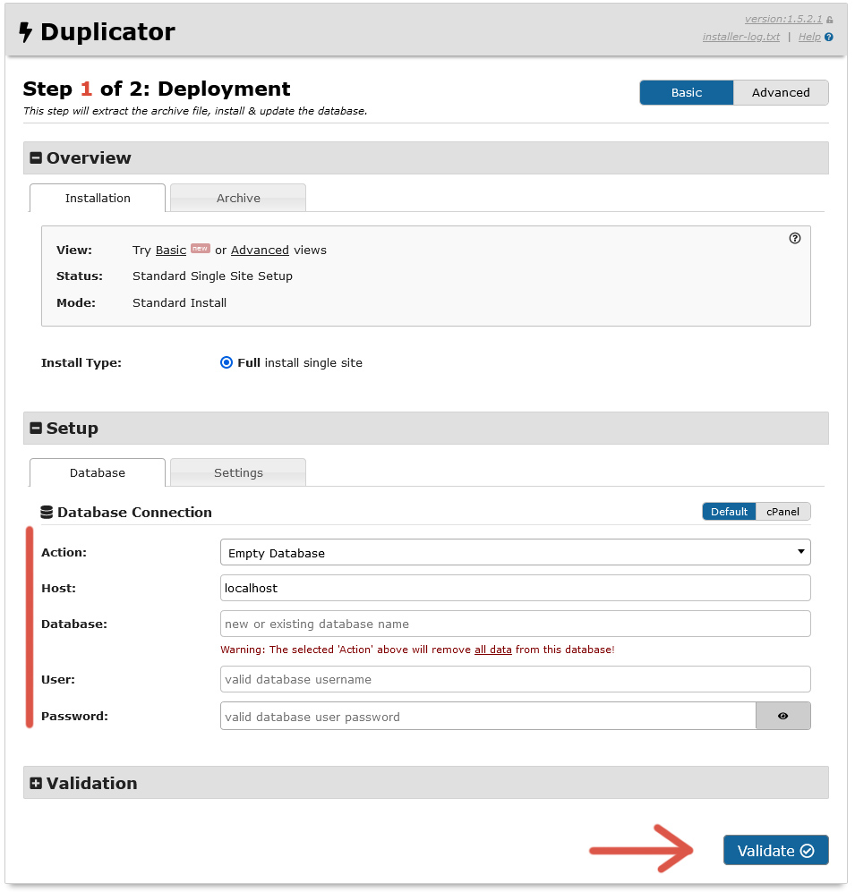Click the Advanced link in View row
The image size is (855, 892).
260,251
